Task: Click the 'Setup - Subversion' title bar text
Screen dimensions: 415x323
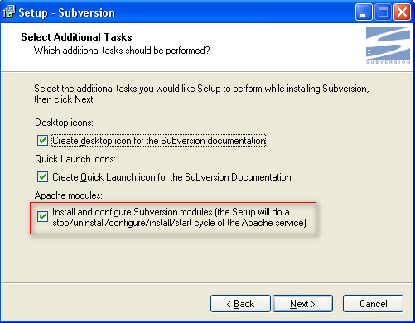Action: 66,12
